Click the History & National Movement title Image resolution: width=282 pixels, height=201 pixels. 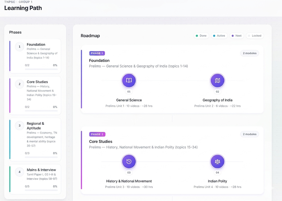(129, 181)
